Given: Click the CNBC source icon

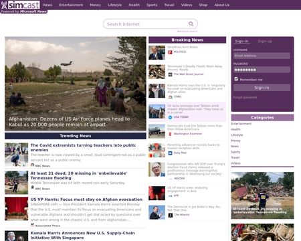Looking at the screenshot, I should coord(170,96).
